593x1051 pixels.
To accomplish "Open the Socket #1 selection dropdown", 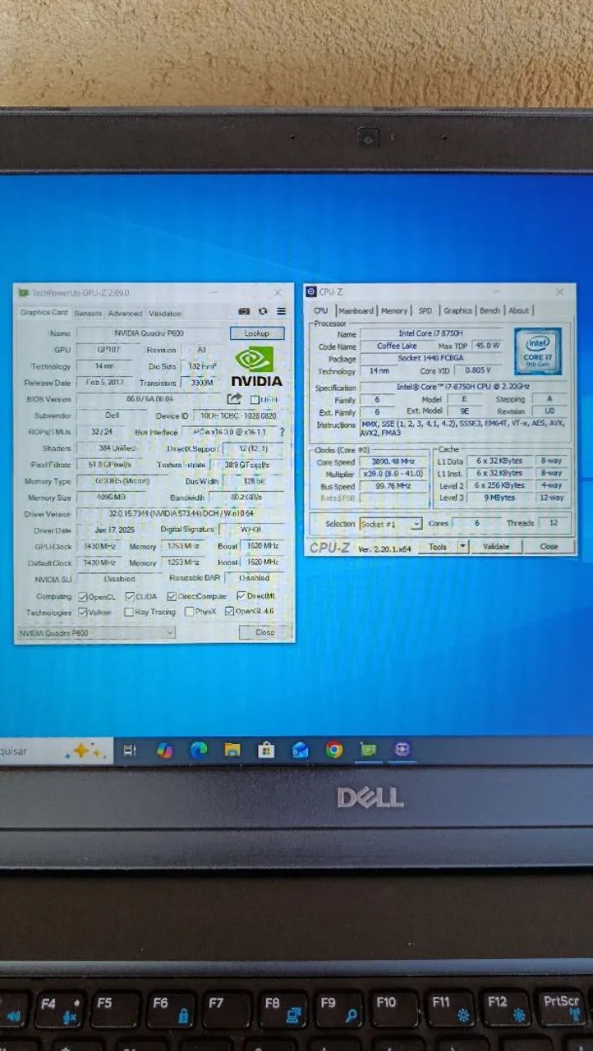I will [391, 523].
